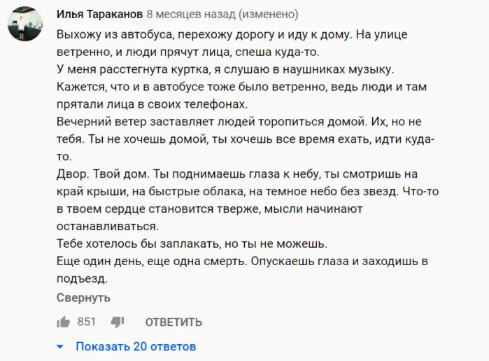Dislike the comment with thumbs-down icon
Image resolution: width=489 pixels, height=361 pixels.
118,323
